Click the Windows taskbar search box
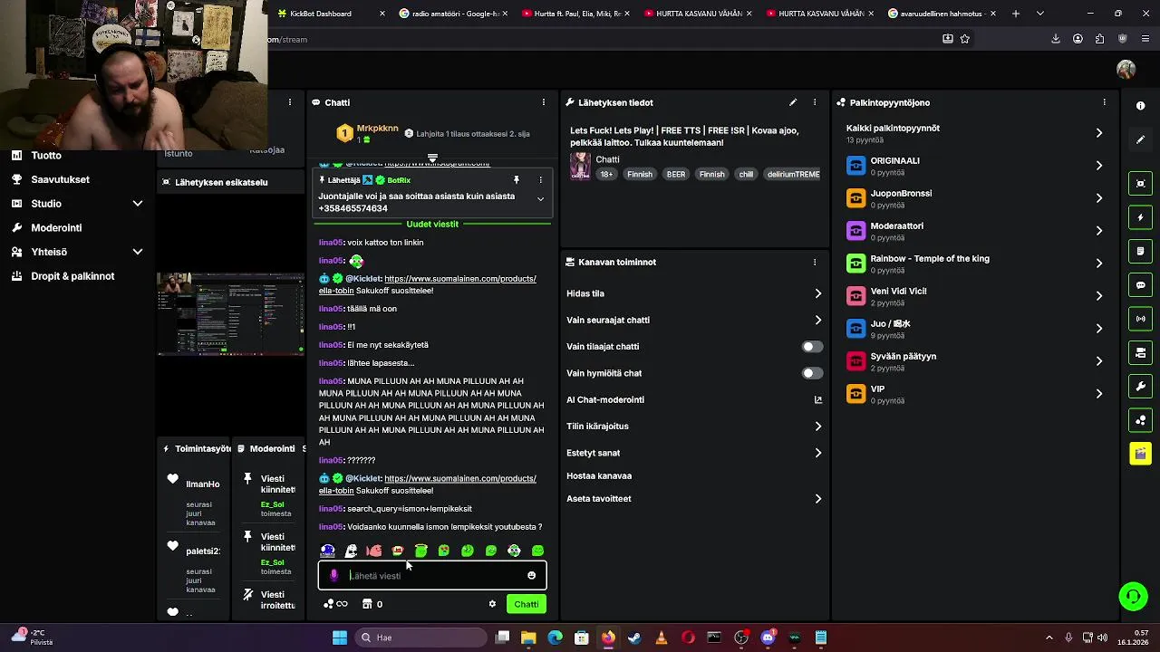The width and height of the screenshot is (1160, 652). [420, 638]
